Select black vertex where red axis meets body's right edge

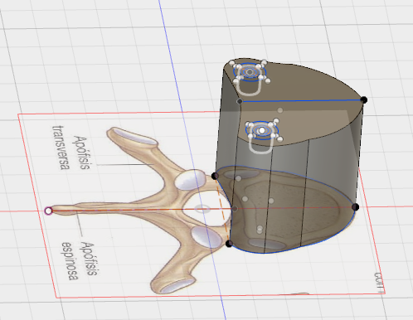click(x=356, y=206)
